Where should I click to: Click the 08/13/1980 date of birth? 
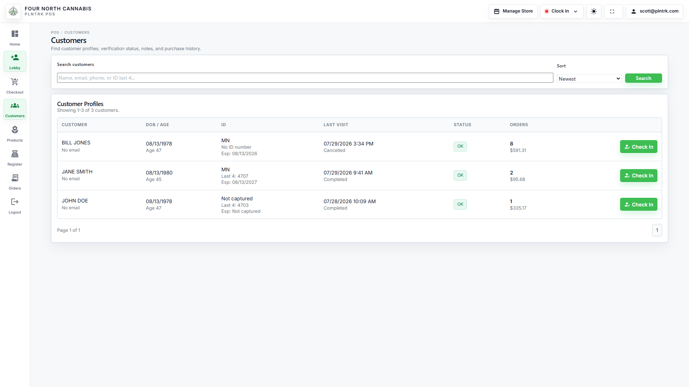tap(159, 173)
